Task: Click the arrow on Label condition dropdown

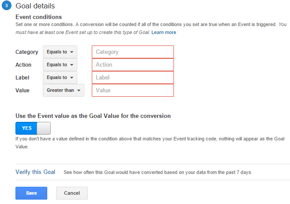Action: tap(72, 78)
